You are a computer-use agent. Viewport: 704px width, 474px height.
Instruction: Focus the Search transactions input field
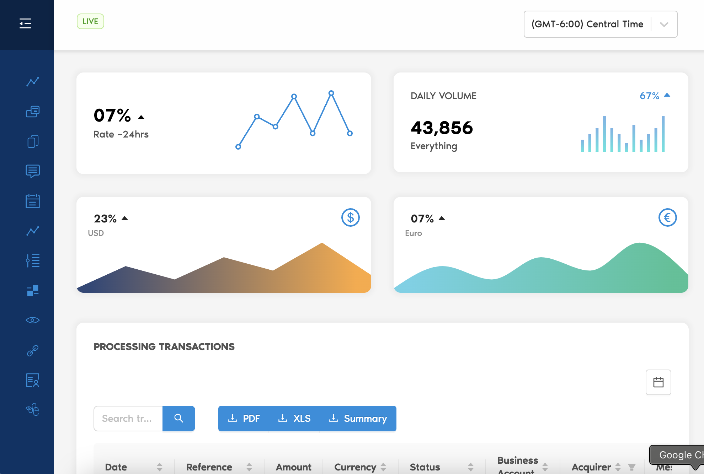coord(128,419)
